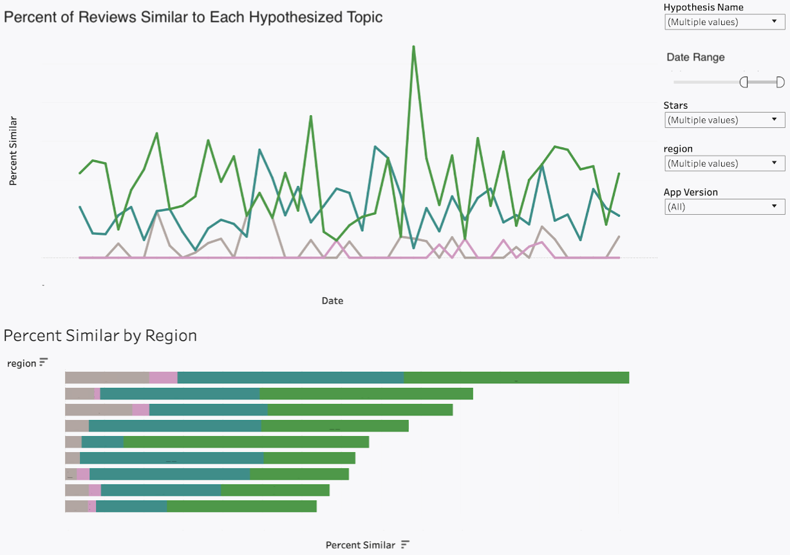Click the right handle of Date Range slider
Screen dimensions: 790x555
coord(780,82)
